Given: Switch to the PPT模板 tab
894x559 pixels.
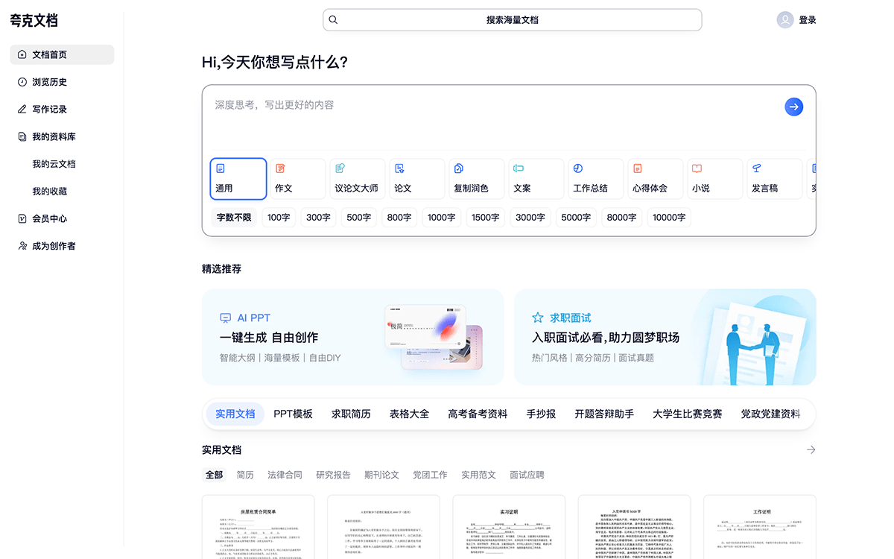Looking at the screenshot, I should pos(294,414).
